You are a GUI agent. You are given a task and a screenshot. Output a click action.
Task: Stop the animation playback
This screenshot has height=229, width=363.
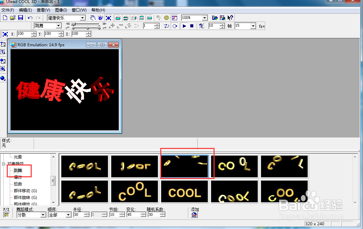point(192,26)
